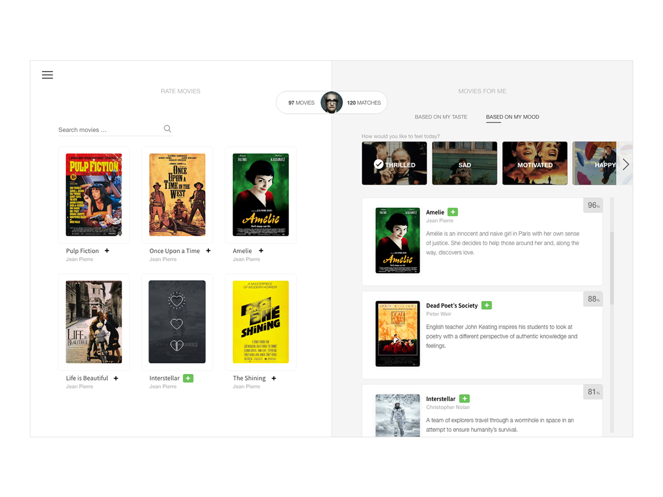Click the 96% match badge

pos(593,205)
